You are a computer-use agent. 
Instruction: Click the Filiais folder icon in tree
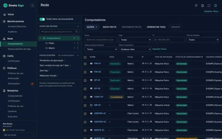coord(47,43)
